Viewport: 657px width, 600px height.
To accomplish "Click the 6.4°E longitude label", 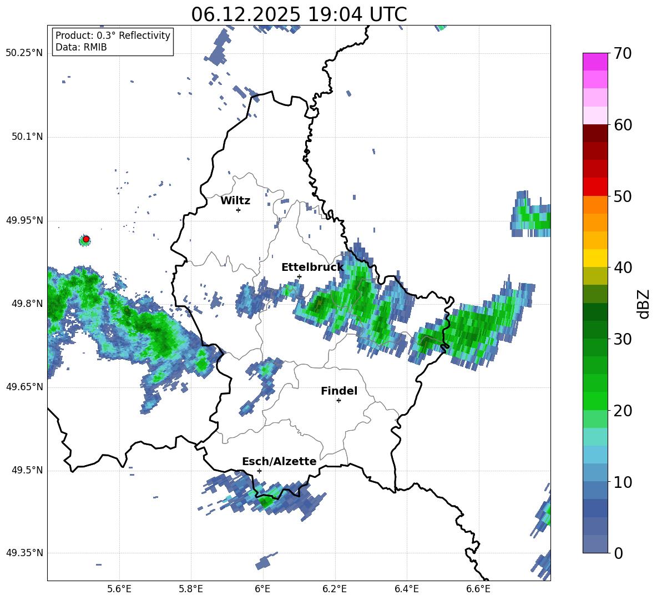I will [x=407, y=589].
